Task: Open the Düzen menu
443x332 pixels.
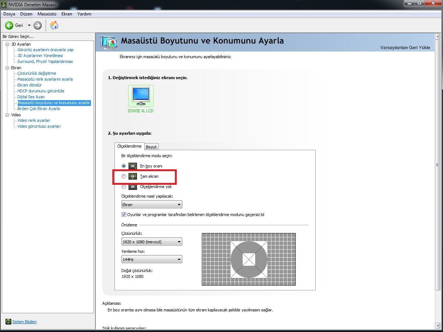Action: click(x=26, y=14)
